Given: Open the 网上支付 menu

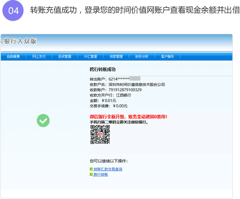Looking at the screenshot, I should tap(39, 57).
